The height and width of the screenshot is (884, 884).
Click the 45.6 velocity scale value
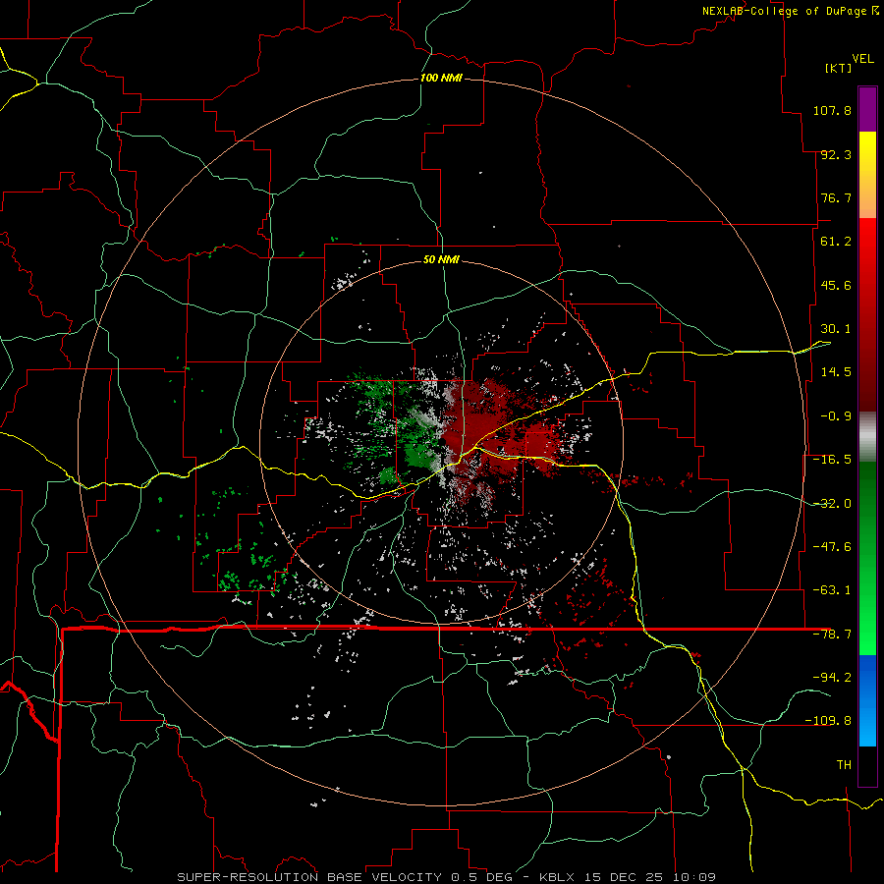[x=836, y=285]
